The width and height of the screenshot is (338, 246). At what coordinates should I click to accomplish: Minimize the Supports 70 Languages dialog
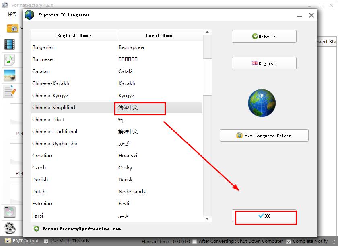pos(299,16)
